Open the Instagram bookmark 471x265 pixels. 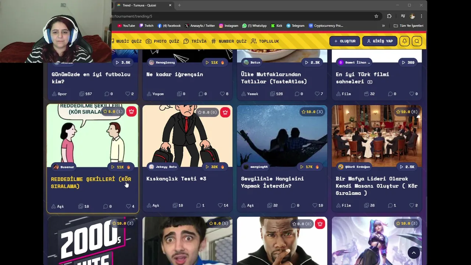[x=229, y=26]
